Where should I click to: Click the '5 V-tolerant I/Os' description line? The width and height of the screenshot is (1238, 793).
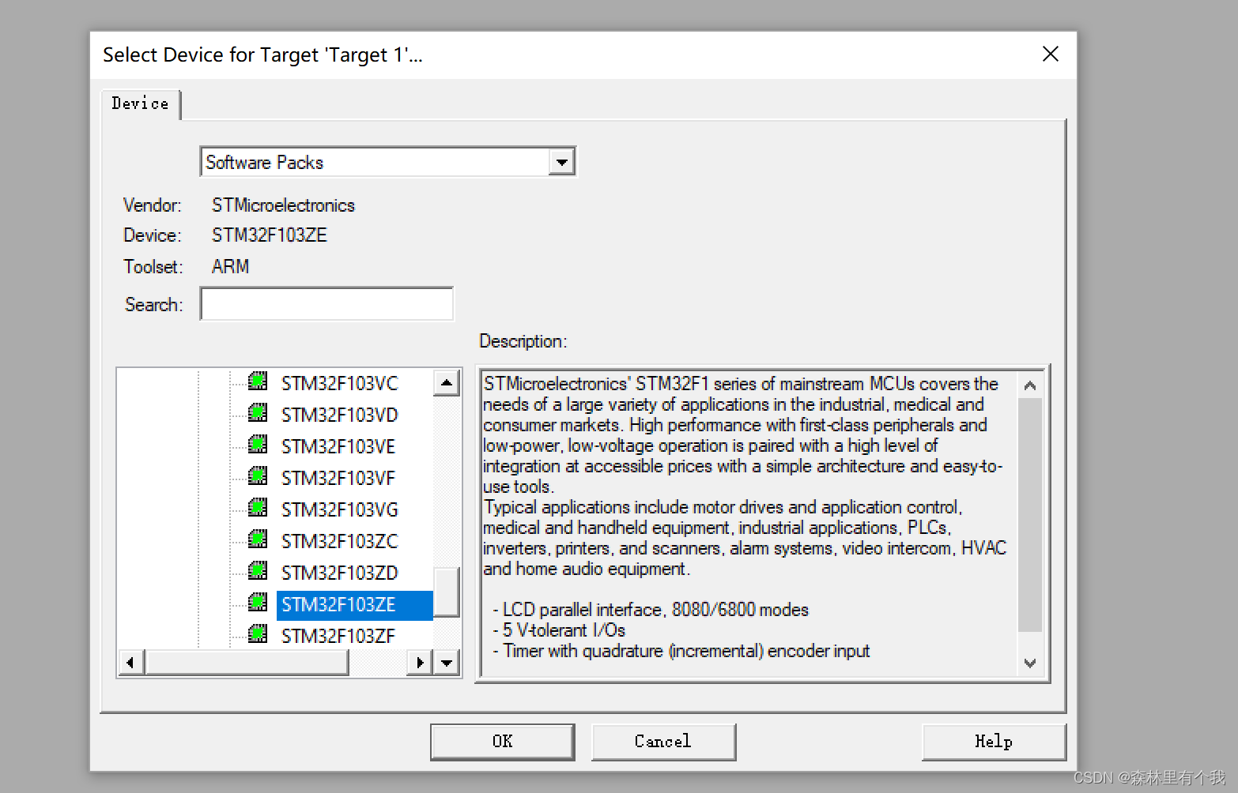(x=559, y=630)
